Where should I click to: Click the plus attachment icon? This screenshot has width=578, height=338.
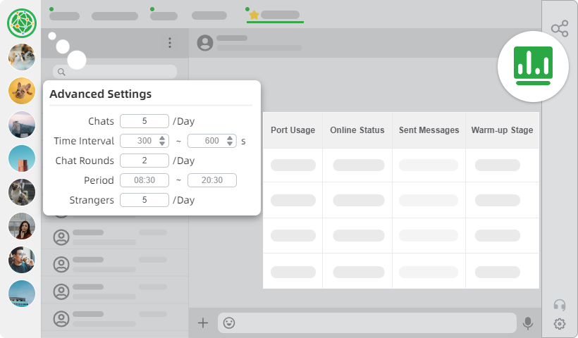point(203,323)
